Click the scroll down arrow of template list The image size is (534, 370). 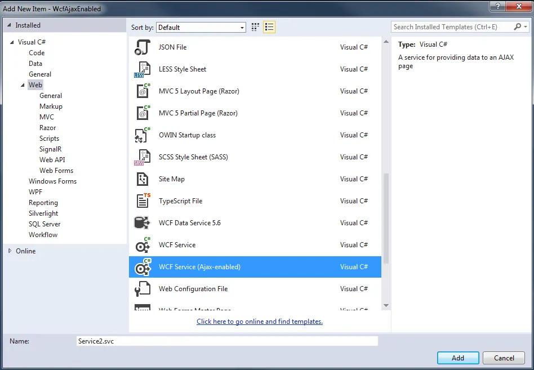pos(386,306)
